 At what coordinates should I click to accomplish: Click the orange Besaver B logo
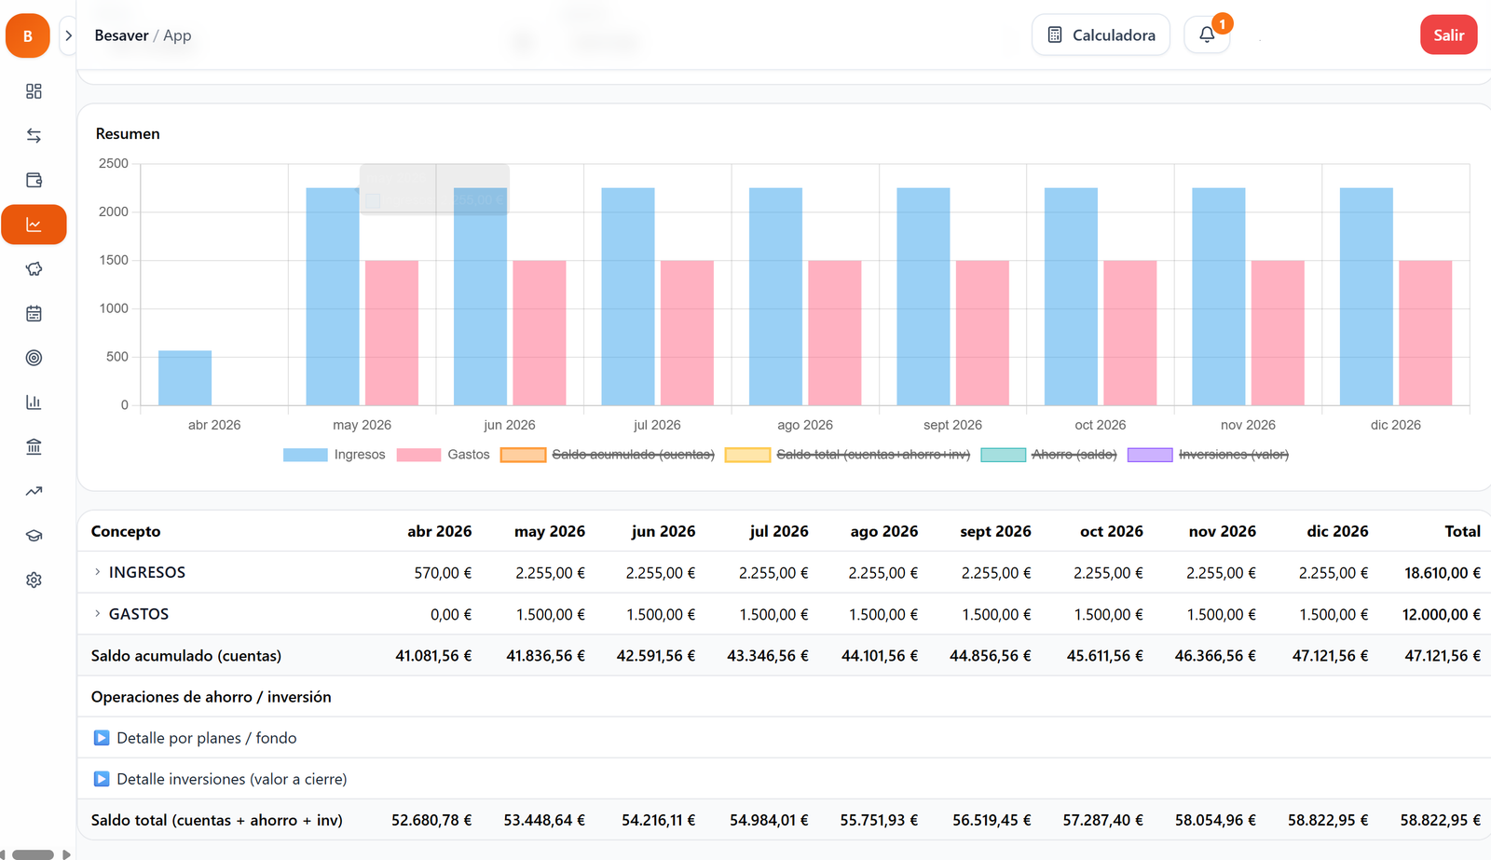coord(28,35)
